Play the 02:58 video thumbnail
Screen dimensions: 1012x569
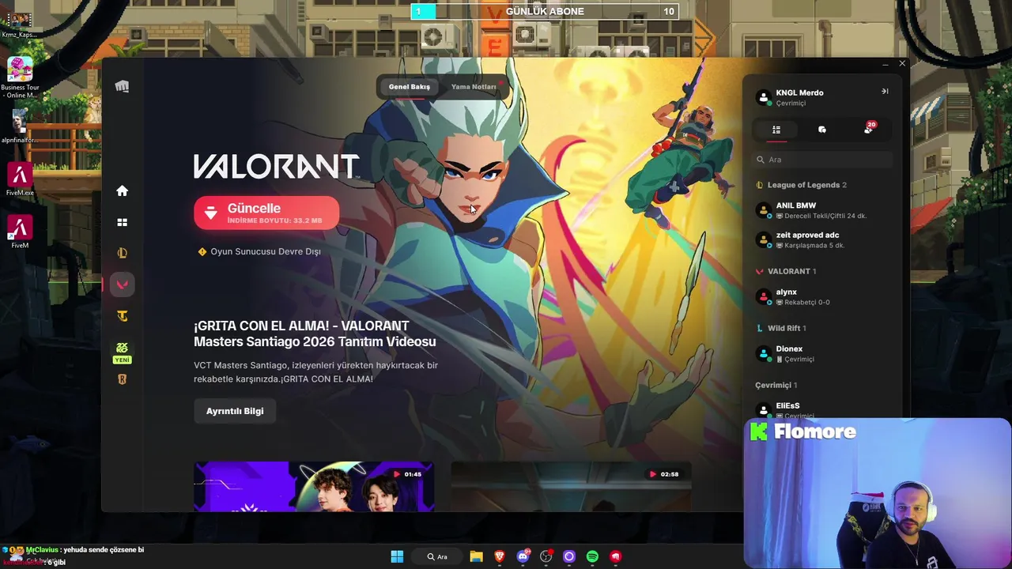(571, 487)
